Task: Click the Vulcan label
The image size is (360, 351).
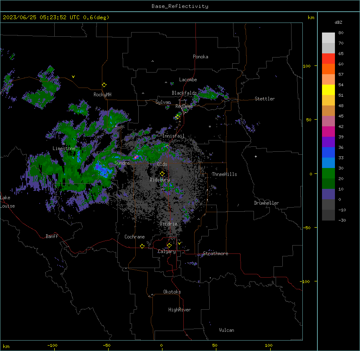Action: click(x=226, y=330)
